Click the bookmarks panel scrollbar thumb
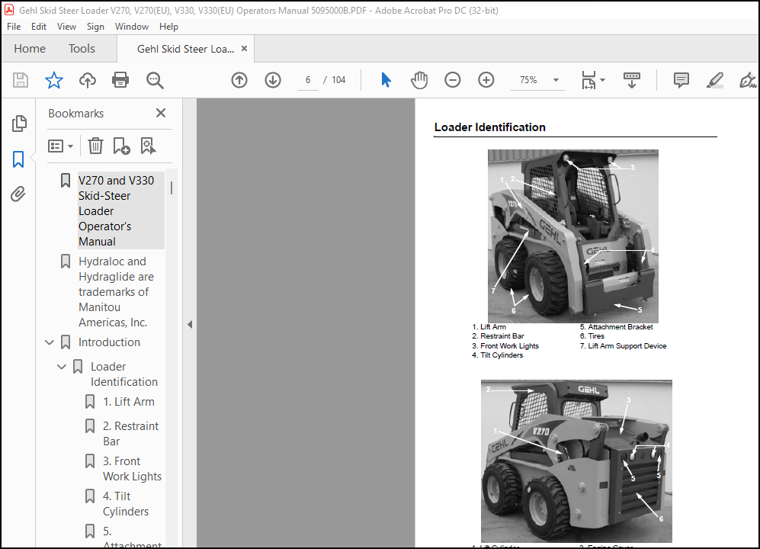The height and width of the screenshot is (549, 760). (x=172, y=188)
